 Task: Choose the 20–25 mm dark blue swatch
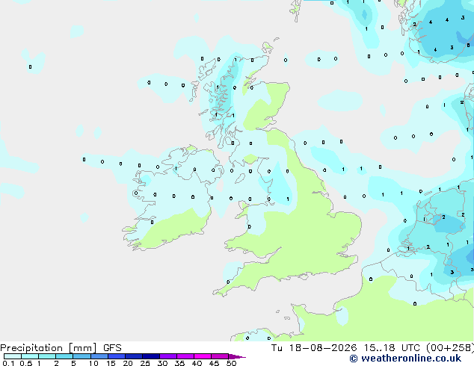click(134, 356)
